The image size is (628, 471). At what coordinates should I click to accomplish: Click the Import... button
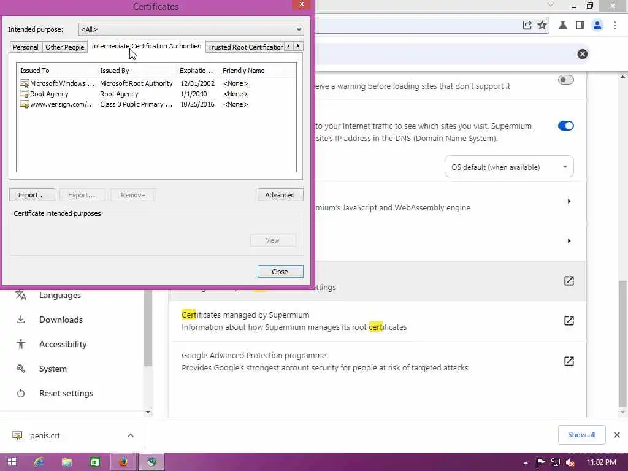coord(32,195)
